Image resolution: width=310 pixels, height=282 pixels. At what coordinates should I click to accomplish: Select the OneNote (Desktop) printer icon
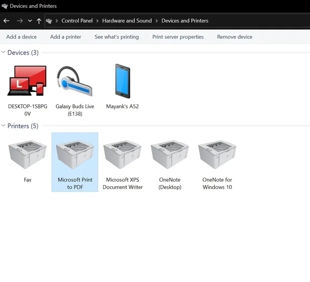pos(170,155)
